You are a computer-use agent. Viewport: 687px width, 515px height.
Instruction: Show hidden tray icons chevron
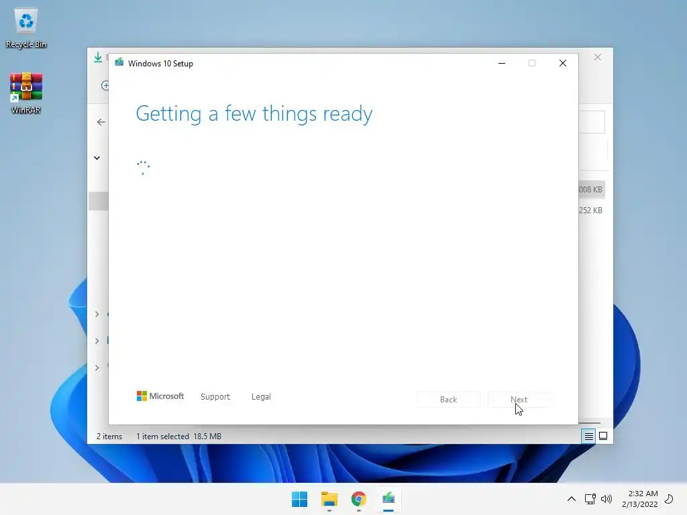click(572, 499)
